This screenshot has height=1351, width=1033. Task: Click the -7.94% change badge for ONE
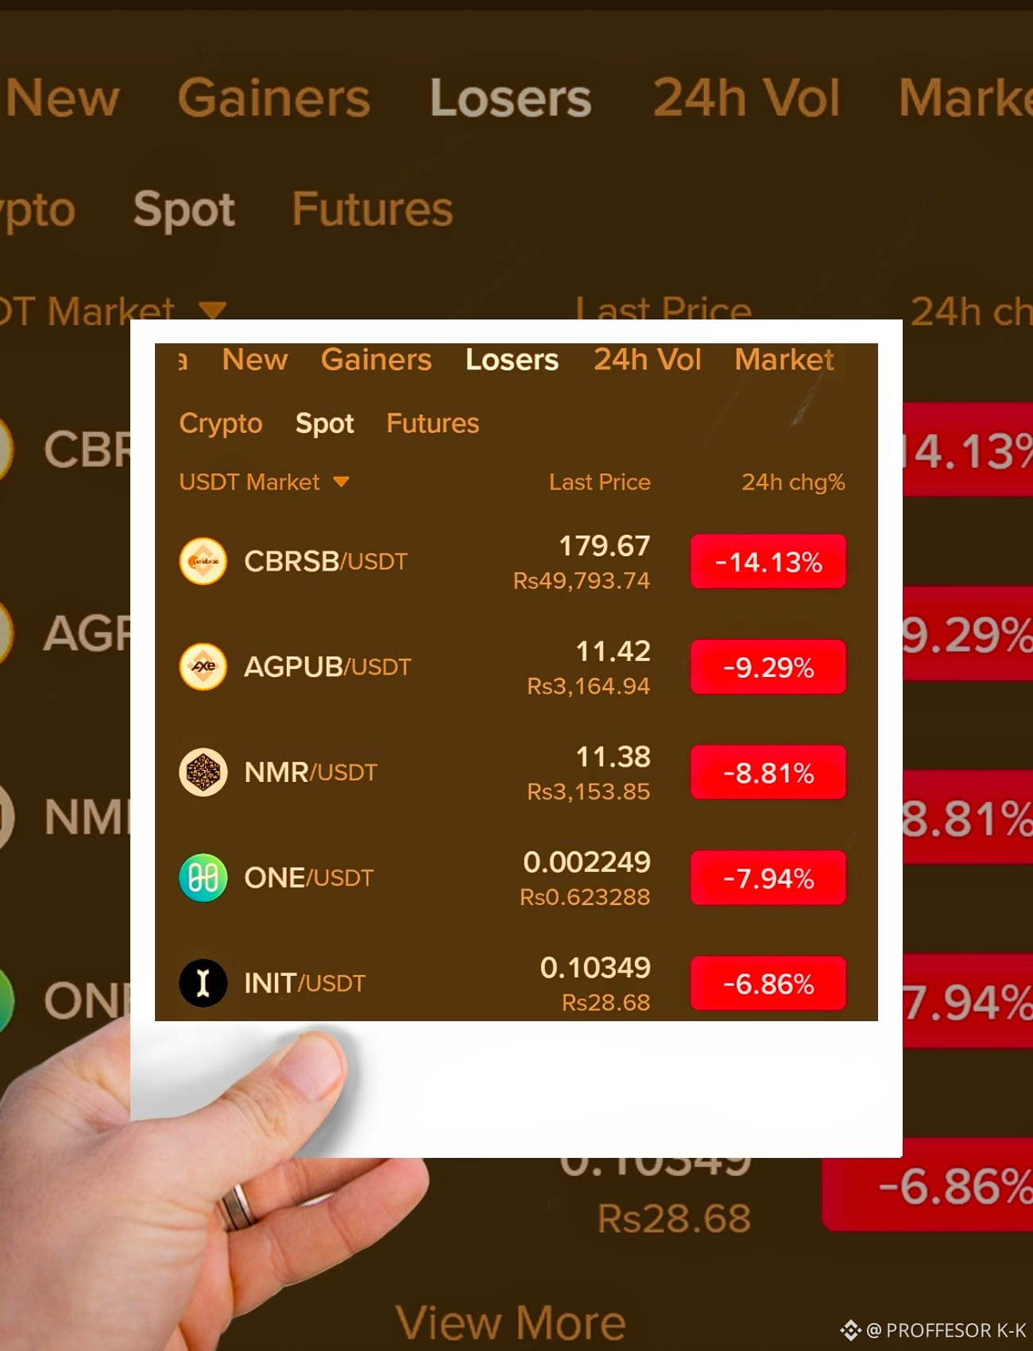click(768, 878)
